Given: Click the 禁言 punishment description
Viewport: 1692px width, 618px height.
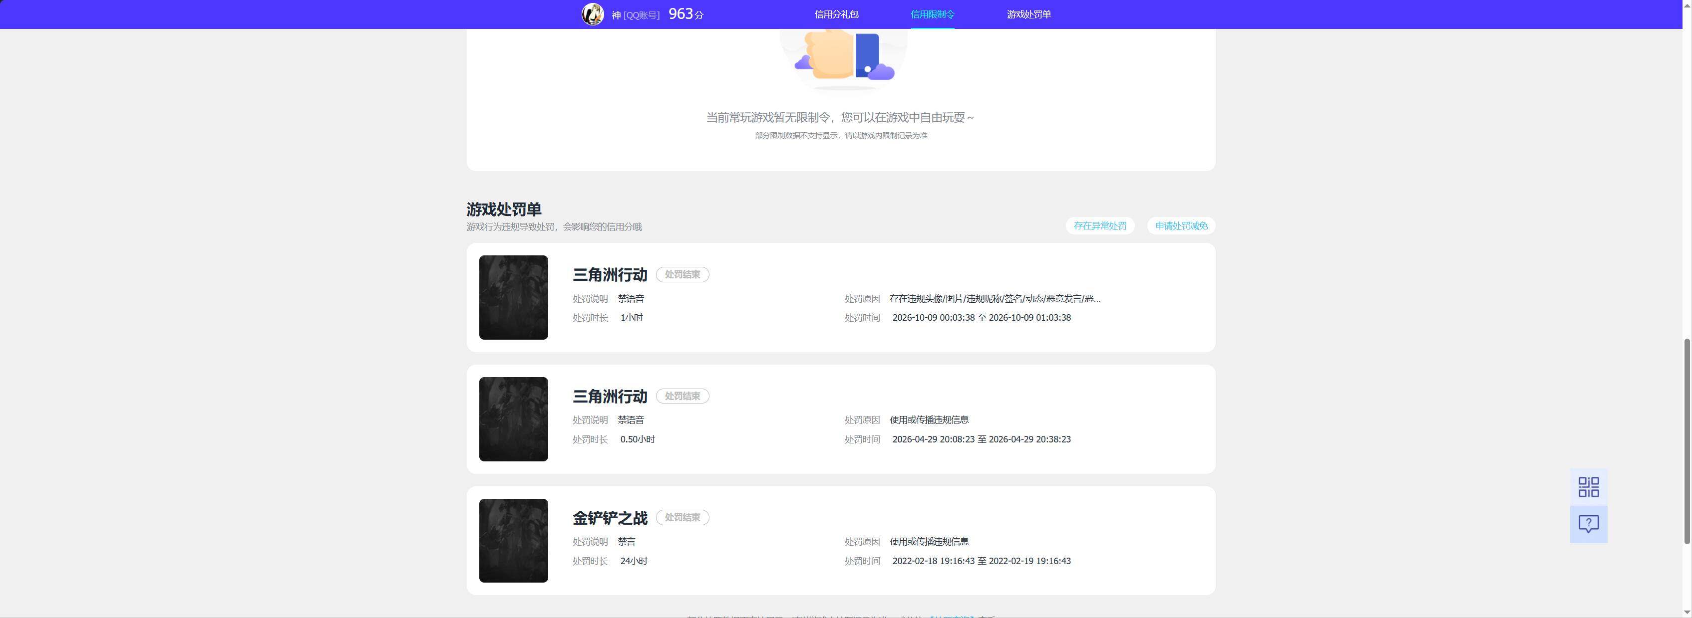Looking at the screenshot, I should 626,542.
